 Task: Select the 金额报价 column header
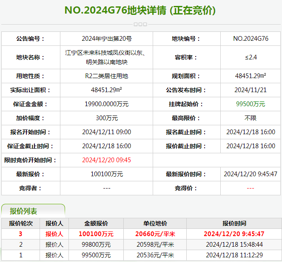click(96, 223)
